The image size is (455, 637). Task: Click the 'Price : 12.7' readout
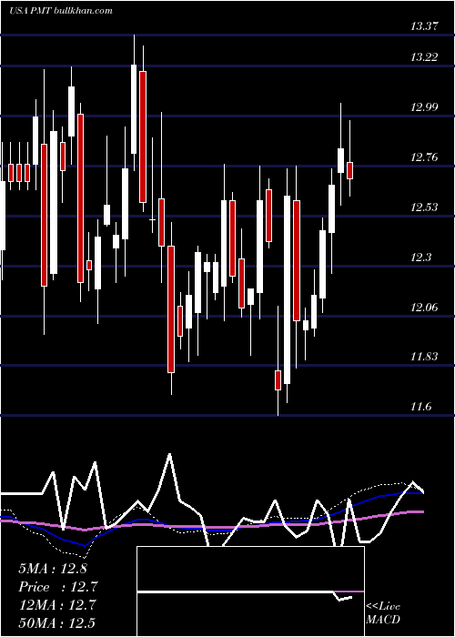58,587
